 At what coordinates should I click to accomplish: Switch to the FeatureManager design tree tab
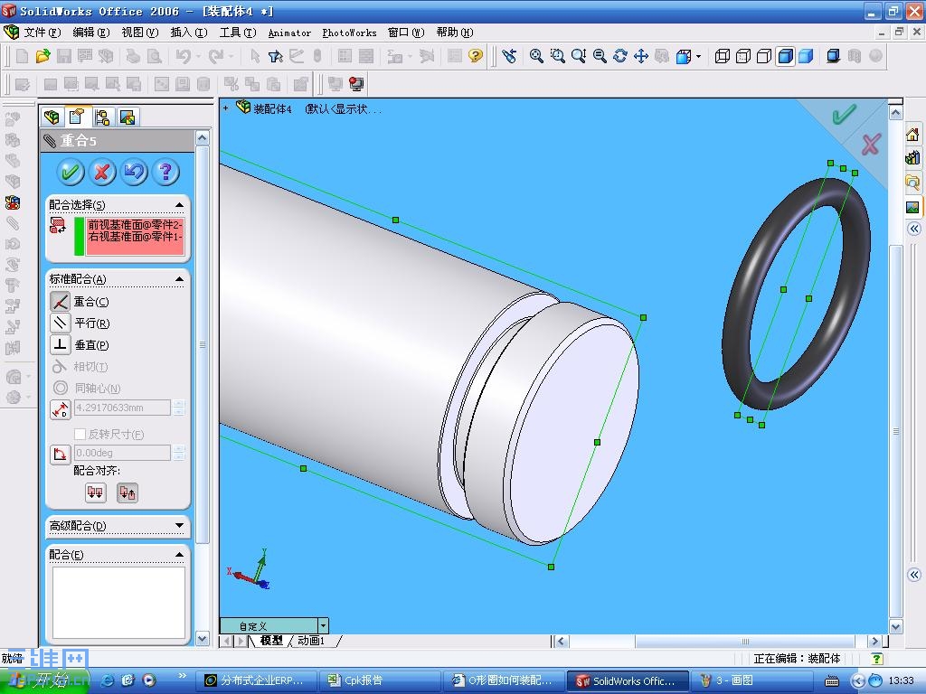52,117
